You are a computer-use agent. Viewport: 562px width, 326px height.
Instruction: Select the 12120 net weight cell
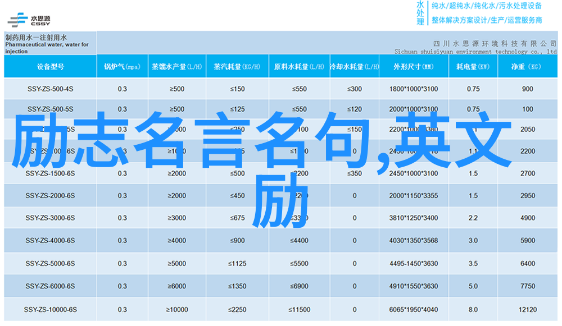tap(527, 310)
